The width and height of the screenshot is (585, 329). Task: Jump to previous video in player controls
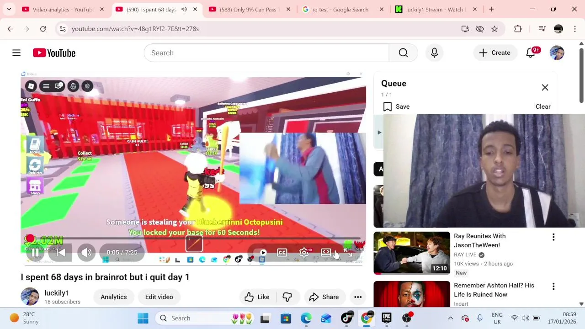tap(61, 252)
